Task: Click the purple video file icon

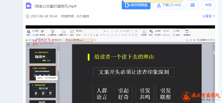Action: coord(28,6)
